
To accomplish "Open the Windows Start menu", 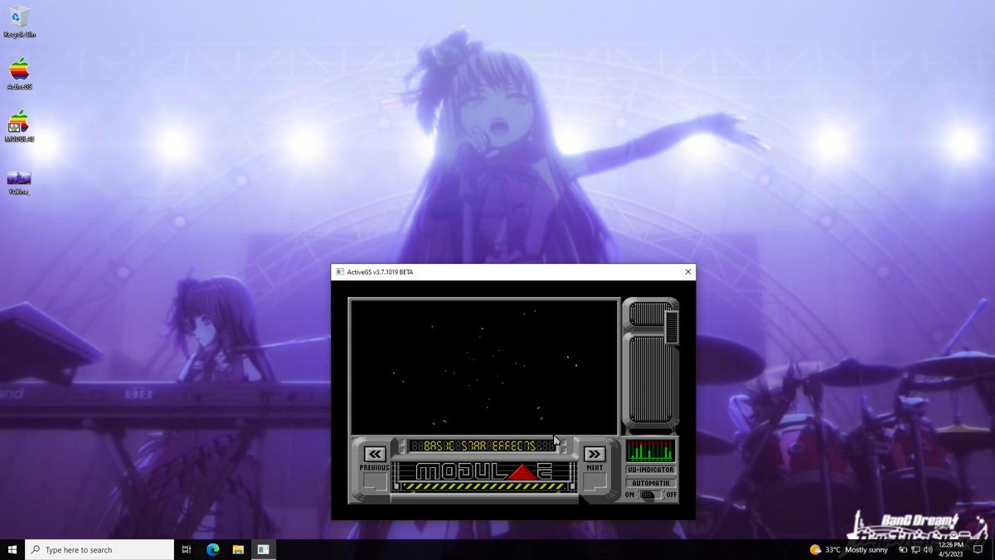I will (x=12, y=549).
